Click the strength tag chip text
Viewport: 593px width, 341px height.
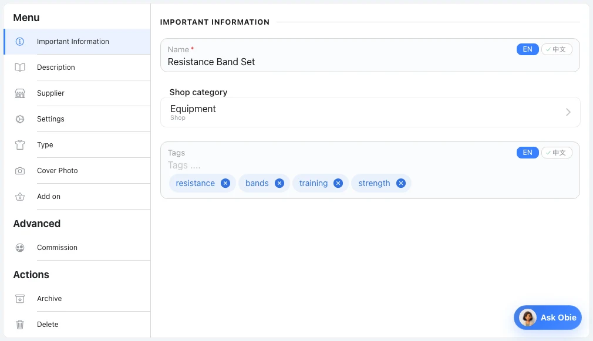click(374, 183)
